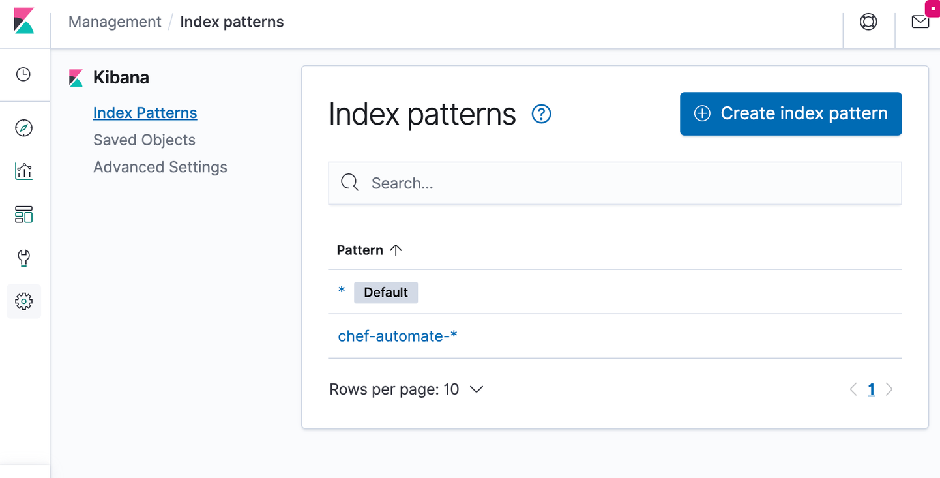Viewport: 940px width, 478px height.
Task: Go to the next page arrow
Action: click(x=889, y=390)
